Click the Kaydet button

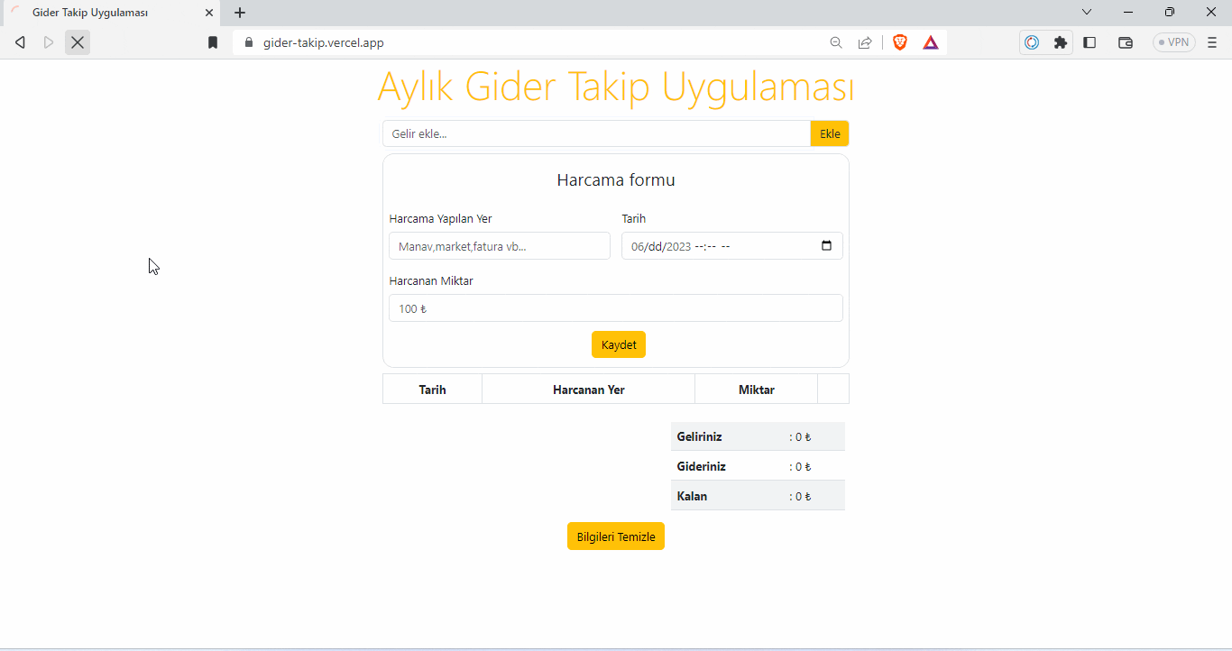[x=619, y=344]
